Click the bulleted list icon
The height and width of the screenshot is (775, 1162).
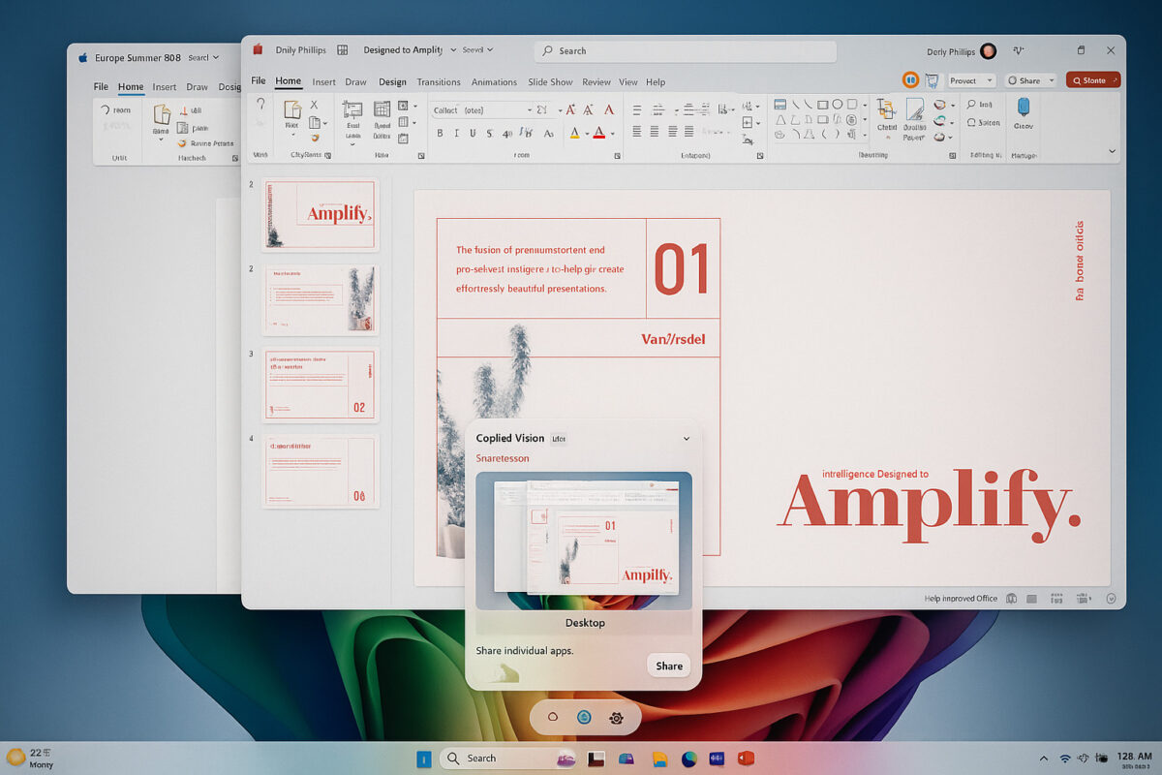click(638, 109)
